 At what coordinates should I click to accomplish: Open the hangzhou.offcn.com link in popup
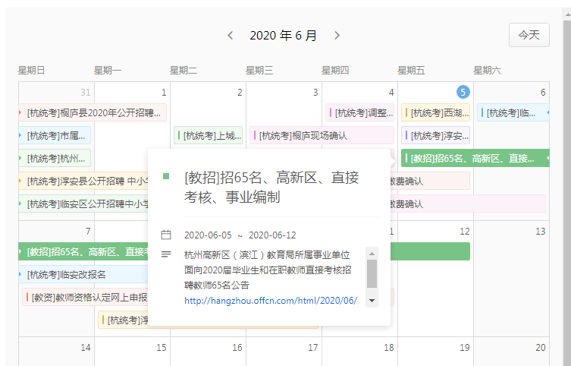coord(270,301)
